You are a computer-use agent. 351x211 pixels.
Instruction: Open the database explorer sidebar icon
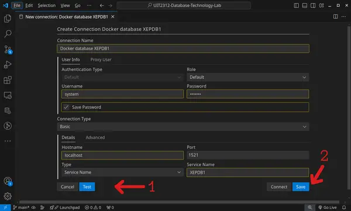(8, 110)
